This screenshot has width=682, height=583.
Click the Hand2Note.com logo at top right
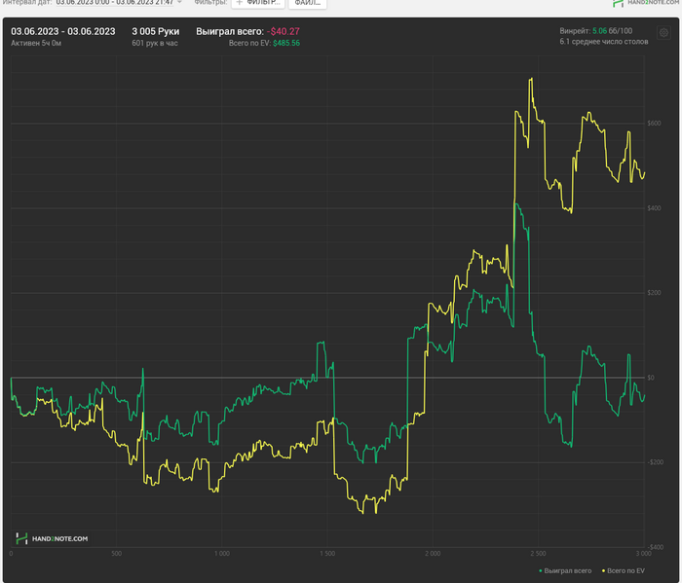(x=647, y=3)
